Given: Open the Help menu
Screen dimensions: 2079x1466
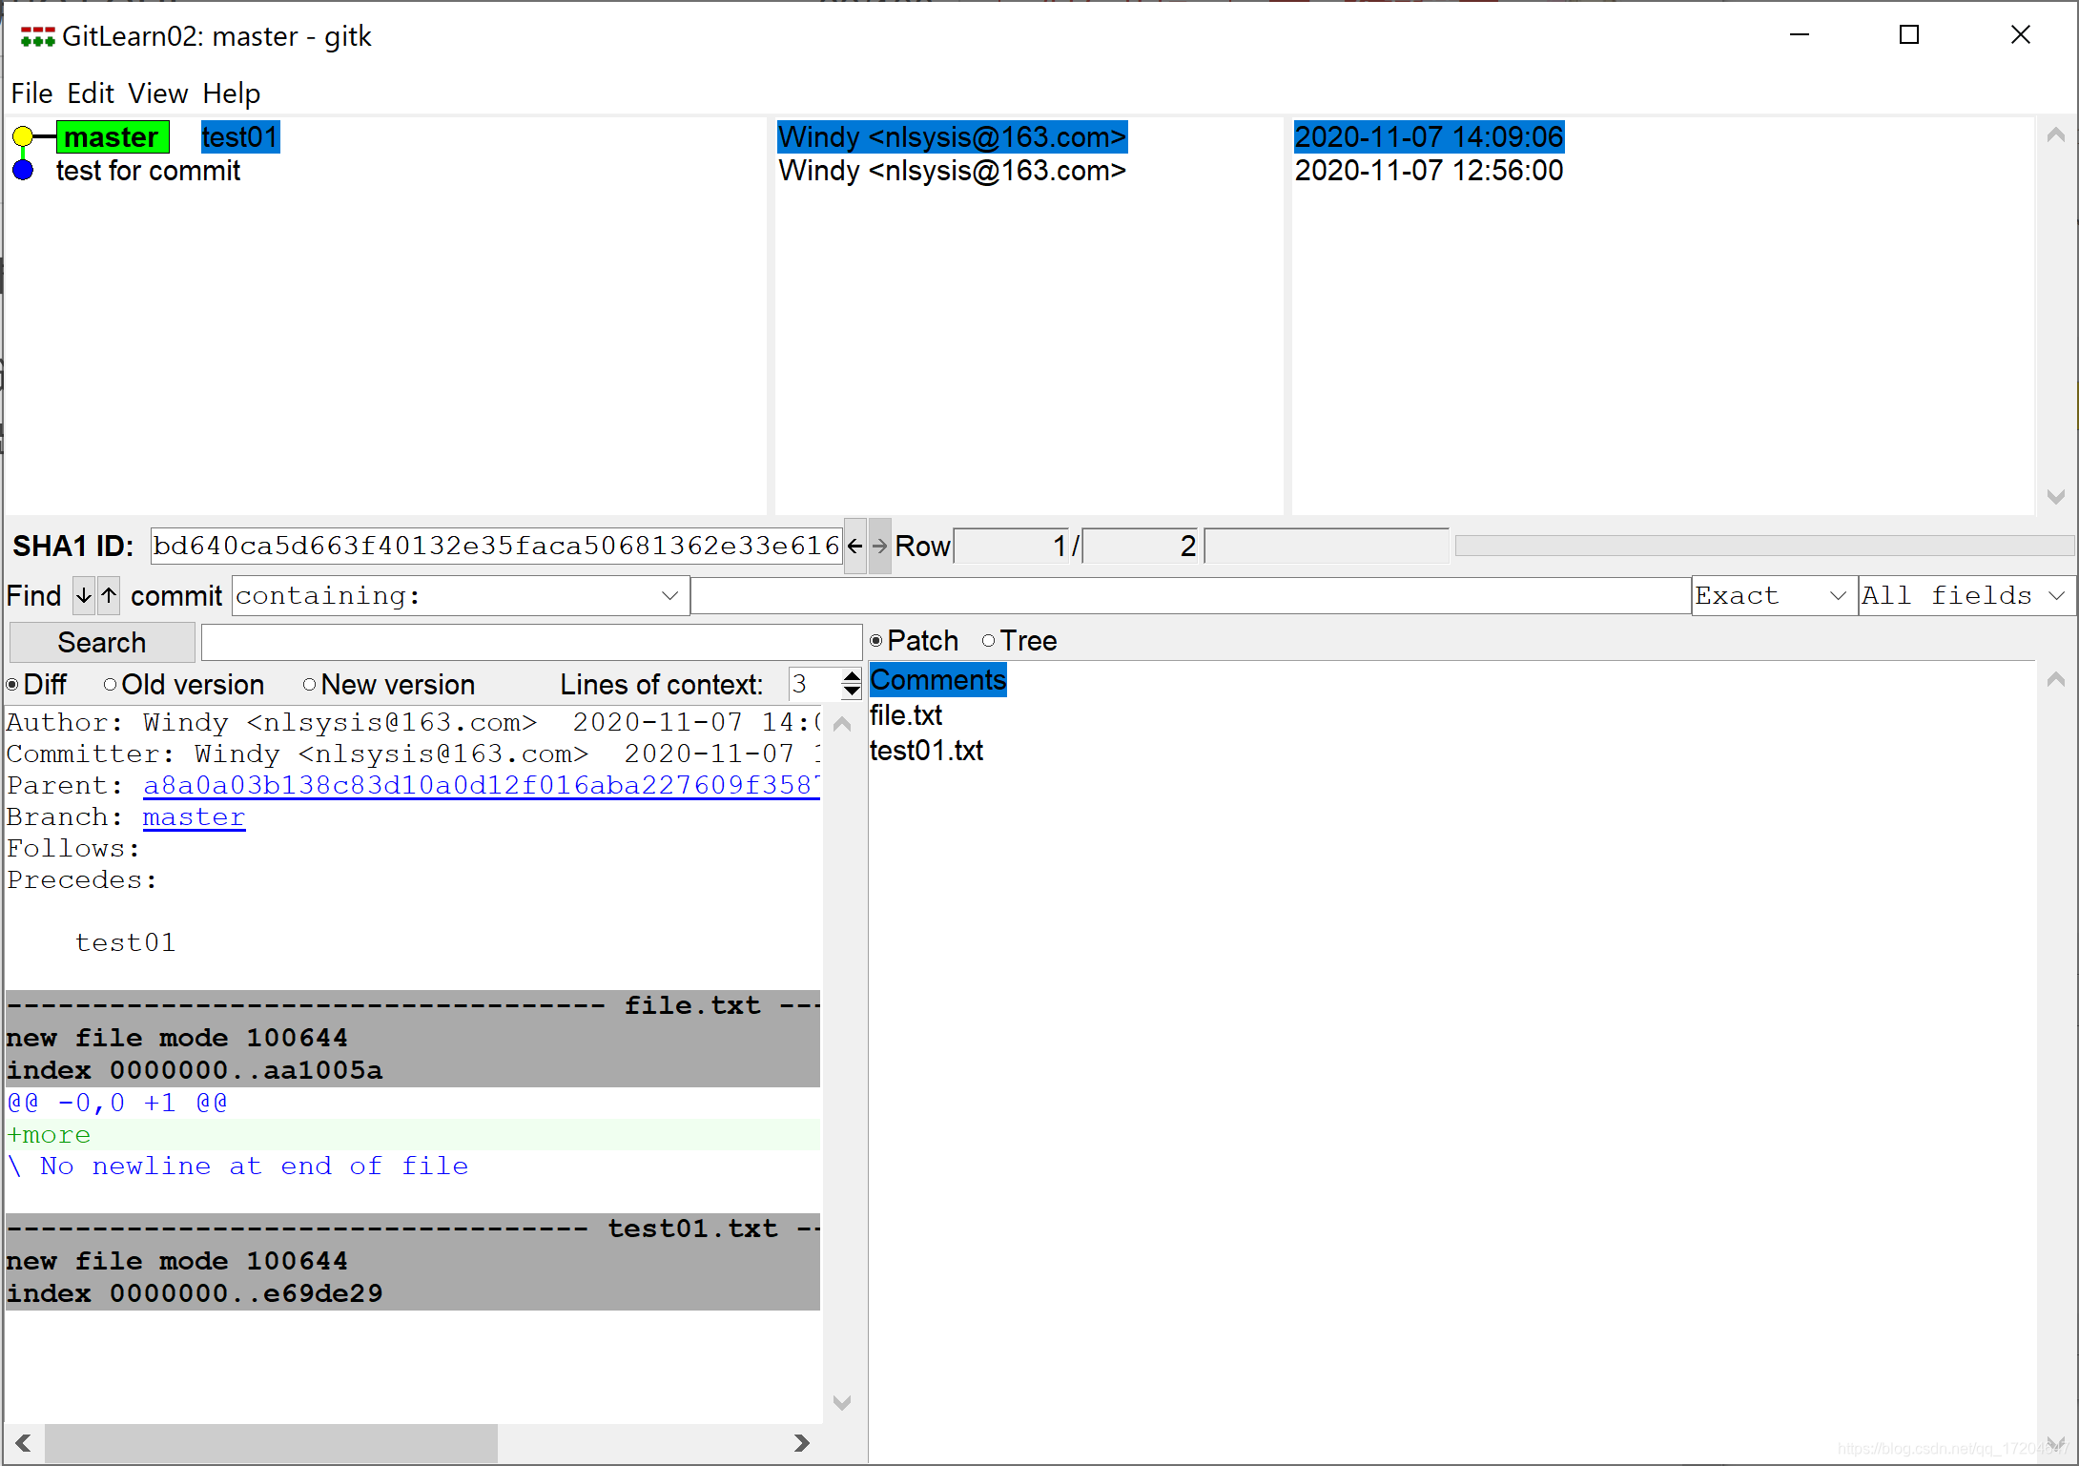Looking at the screenshot, I should (x=231, y=93).
